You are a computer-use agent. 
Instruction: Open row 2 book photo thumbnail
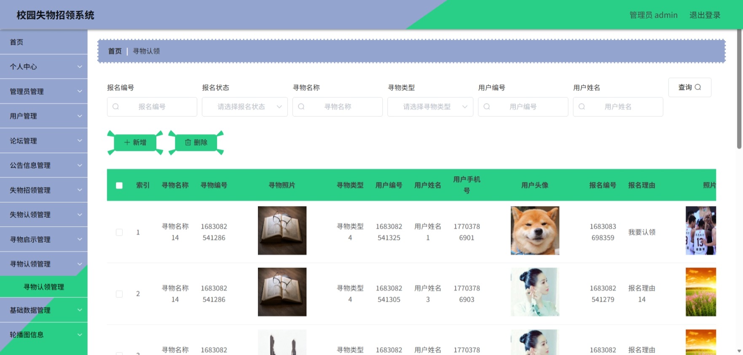coord(282,292)
